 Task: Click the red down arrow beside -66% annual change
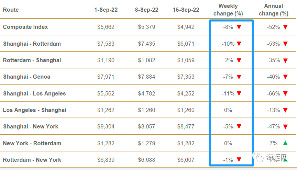pyautogui.click(x=285, y=93)
